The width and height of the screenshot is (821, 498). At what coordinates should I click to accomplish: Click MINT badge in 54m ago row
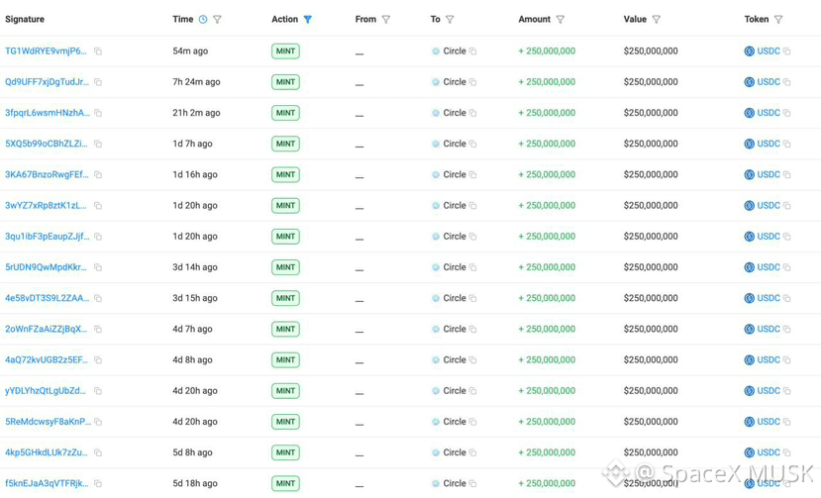(285, 51)
